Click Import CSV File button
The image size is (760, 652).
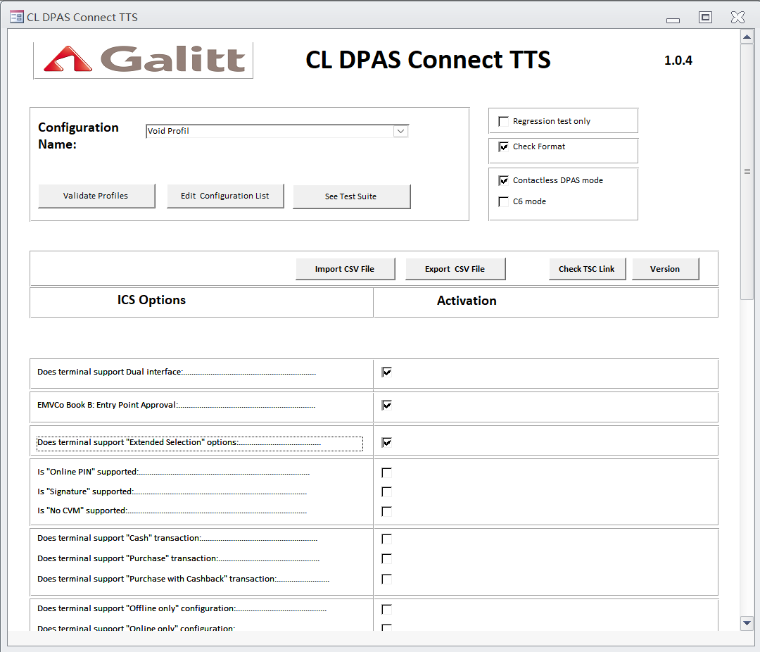coord(345,269)
